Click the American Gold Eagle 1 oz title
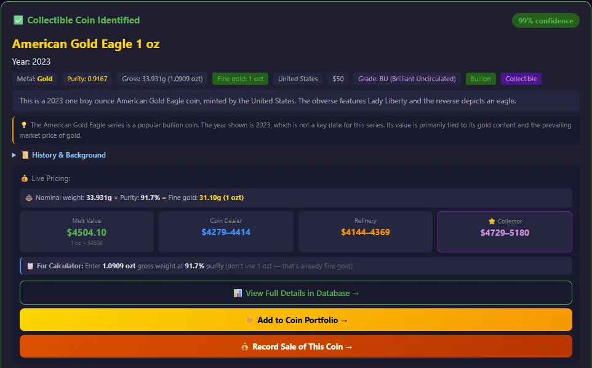Viewport: 592px width, 368px height. point(86,44)
